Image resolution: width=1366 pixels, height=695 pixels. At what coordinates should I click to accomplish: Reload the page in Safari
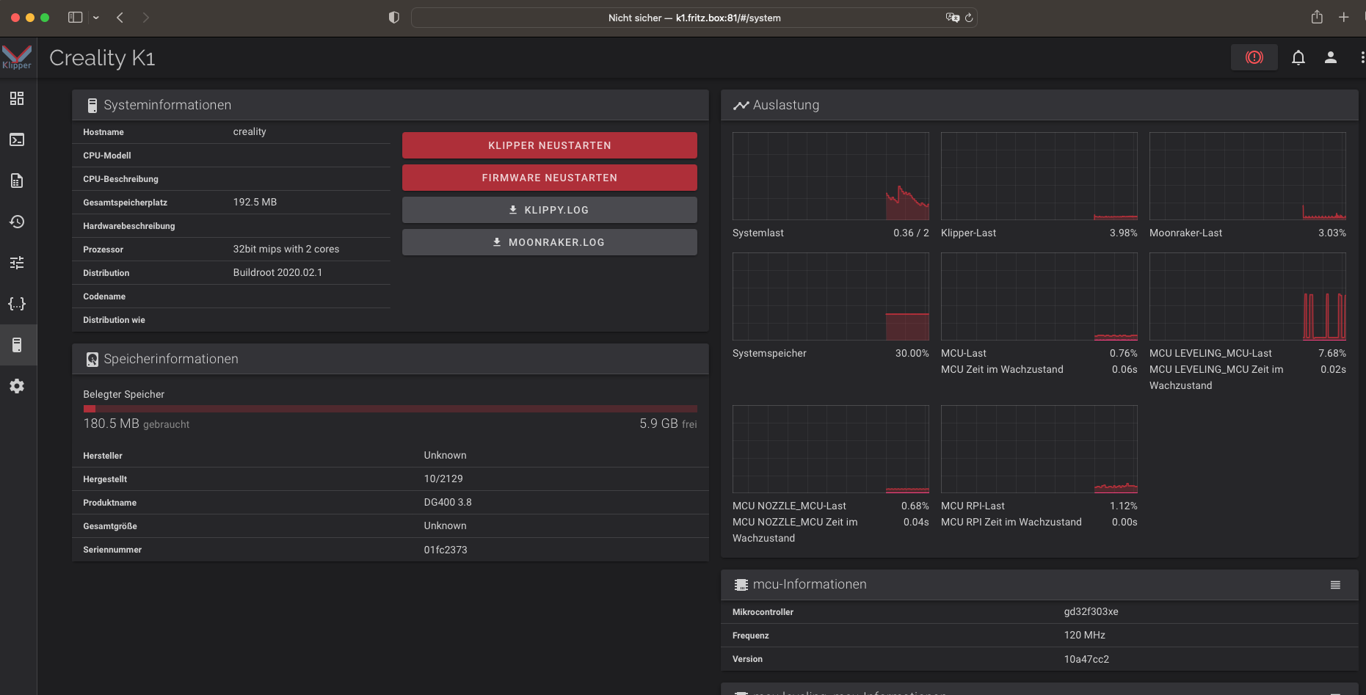[969, 18]
